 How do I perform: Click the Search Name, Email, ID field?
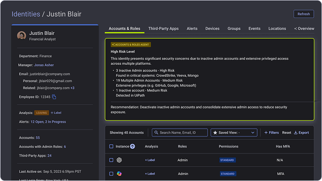tap(180, 133)
